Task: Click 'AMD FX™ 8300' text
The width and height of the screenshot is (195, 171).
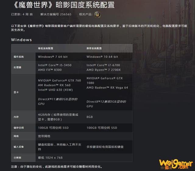Action: (x=50, y=70)
